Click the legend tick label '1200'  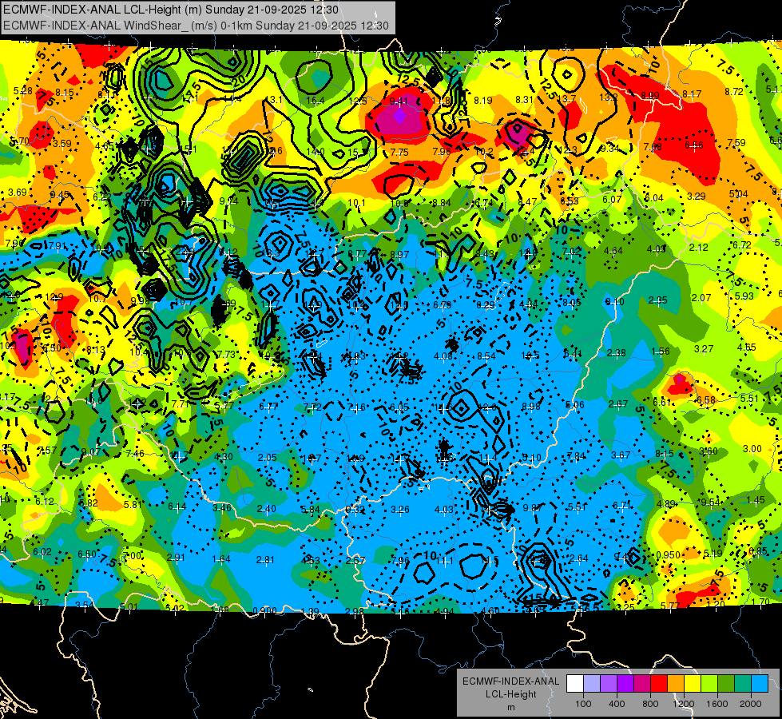[x=684, y=704]
